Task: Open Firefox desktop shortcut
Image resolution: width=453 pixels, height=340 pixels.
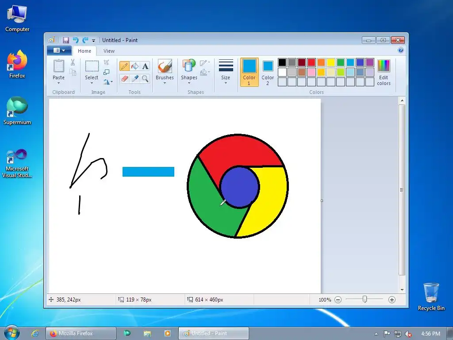Action: click(17, 64)
